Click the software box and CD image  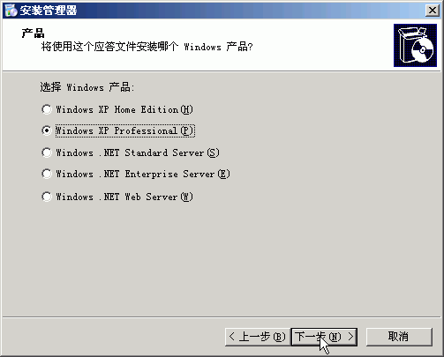pos(415,46)
